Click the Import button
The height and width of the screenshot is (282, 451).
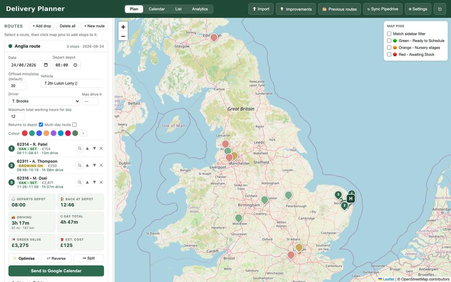click(261, 9)
